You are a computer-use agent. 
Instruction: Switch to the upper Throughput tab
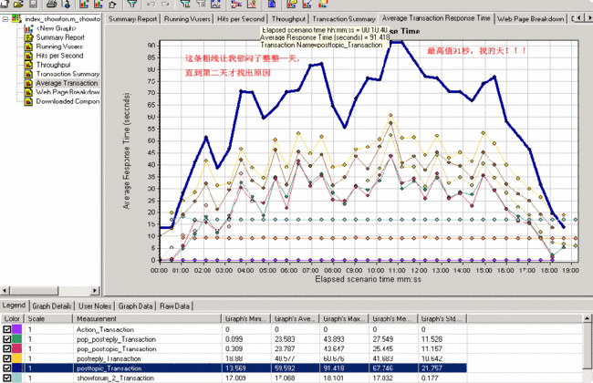(288, 19)
